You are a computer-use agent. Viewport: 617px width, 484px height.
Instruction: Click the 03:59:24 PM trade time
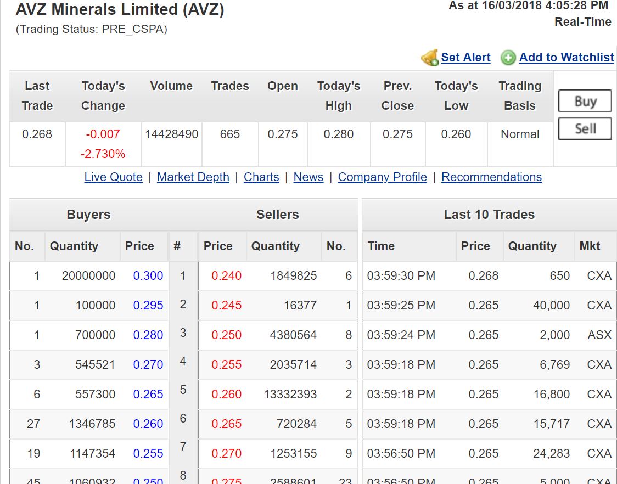coord(401,335)
